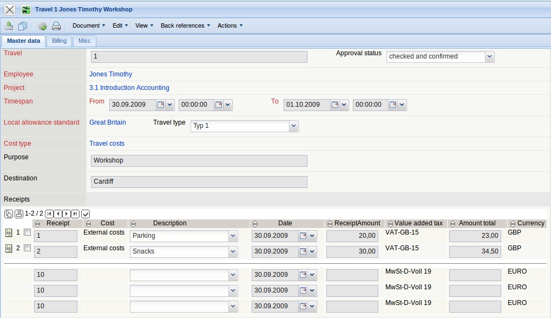The width and height of the screenshot is (551, 318).
Task: Expand the Parking description dropdown
Action: pos(233,236)
